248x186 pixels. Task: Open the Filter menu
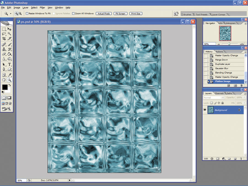[42, 8]
